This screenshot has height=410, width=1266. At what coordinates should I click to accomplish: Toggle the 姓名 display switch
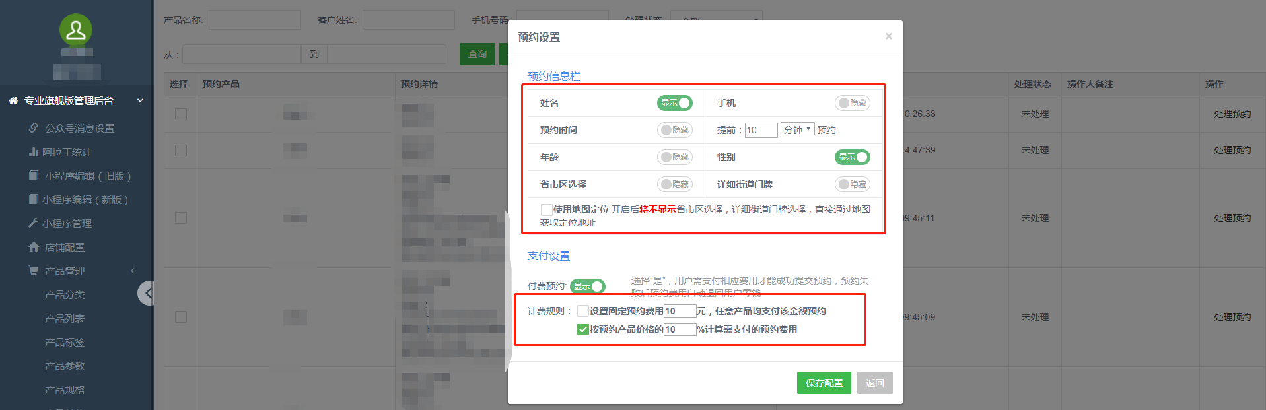coord(674,103)
